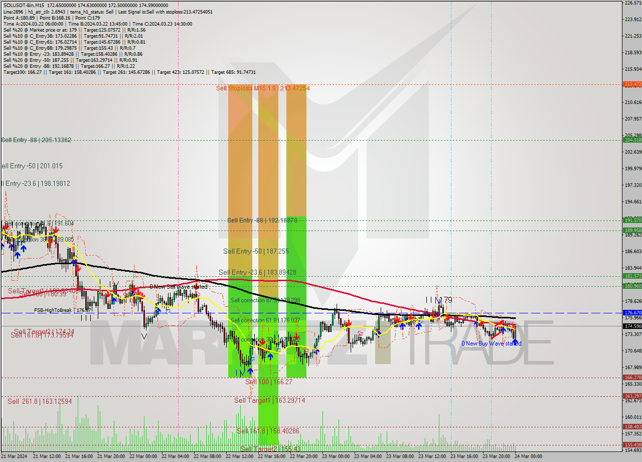Click '23 Mar 08:00' on the time axis
This screenshot has height=462, width=642.
[400, 456]
